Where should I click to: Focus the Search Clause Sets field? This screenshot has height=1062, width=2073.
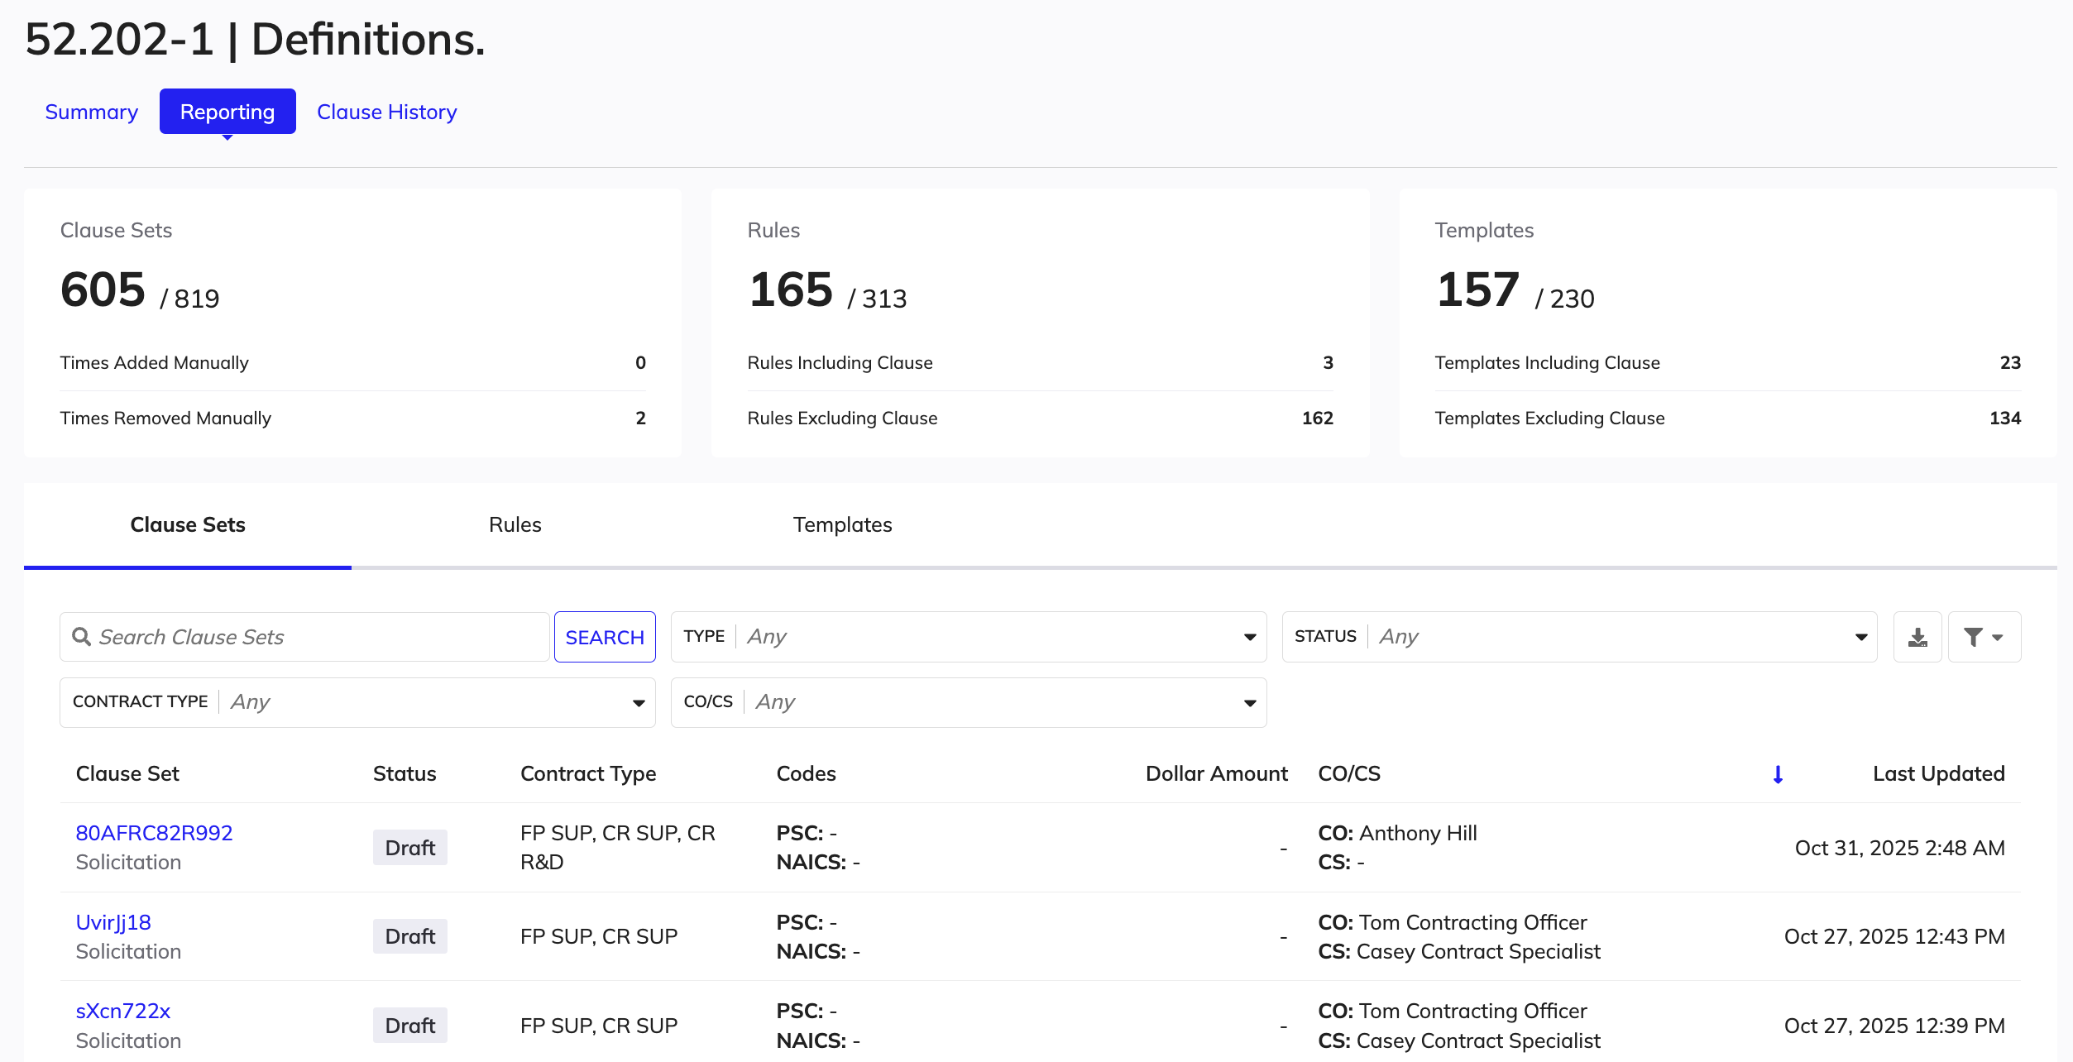point(304,637)
